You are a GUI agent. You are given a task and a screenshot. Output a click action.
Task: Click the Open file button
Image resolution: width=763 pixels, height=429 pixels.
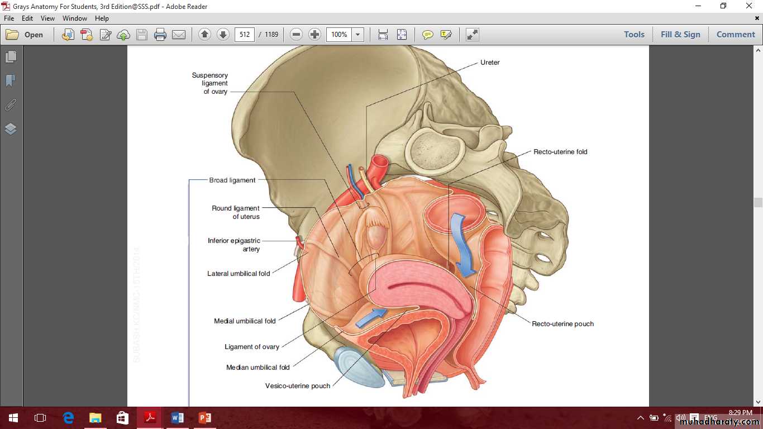click(x=25, y=35)
